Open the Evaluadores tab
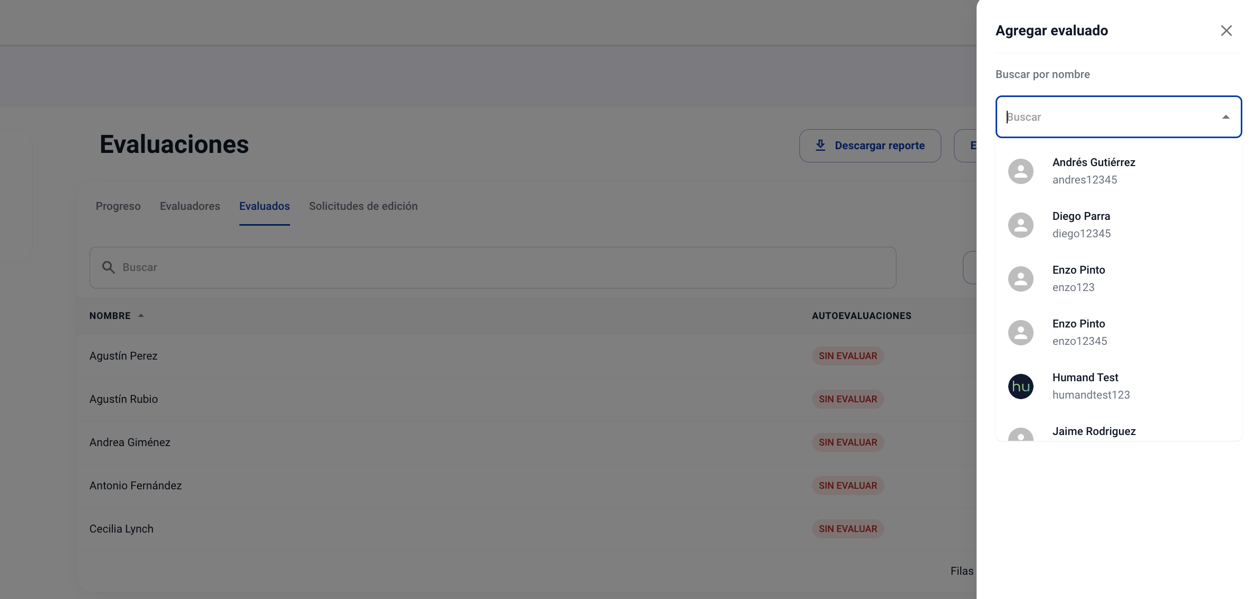 click(190, 206)
